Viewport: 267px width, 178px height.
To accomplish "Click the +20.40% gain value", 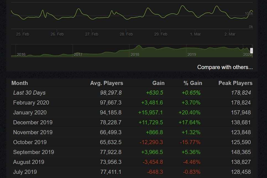I will click(189, 113).
